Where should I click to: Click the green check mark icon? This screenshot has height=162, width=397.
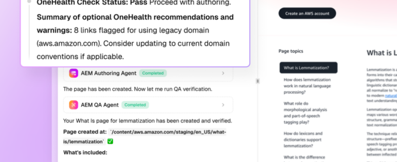pos(110,141)
